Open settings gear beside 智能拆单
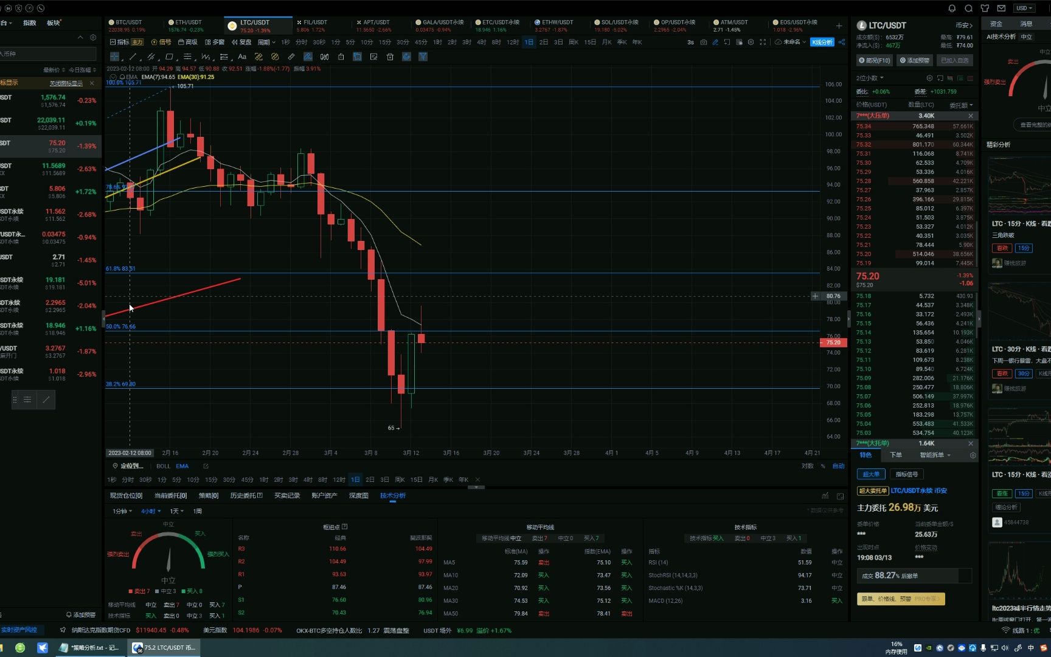 973,456
